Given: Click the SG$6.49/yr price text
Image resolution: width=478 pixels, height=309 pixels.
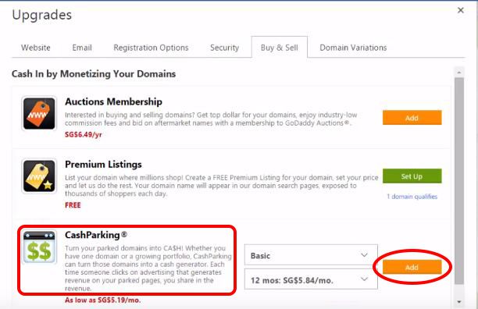Looking at the screenshot, I should (84, 134).
